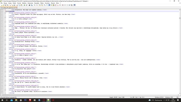The height and width of the screenshot is (102, 181).
Task: Collapse fold for dialog_barga_artefact_talk_15 string
Action: (5, 22)
